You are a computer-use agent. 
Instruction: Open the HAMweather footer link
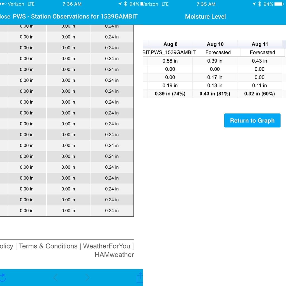click(x=114, y=255)
